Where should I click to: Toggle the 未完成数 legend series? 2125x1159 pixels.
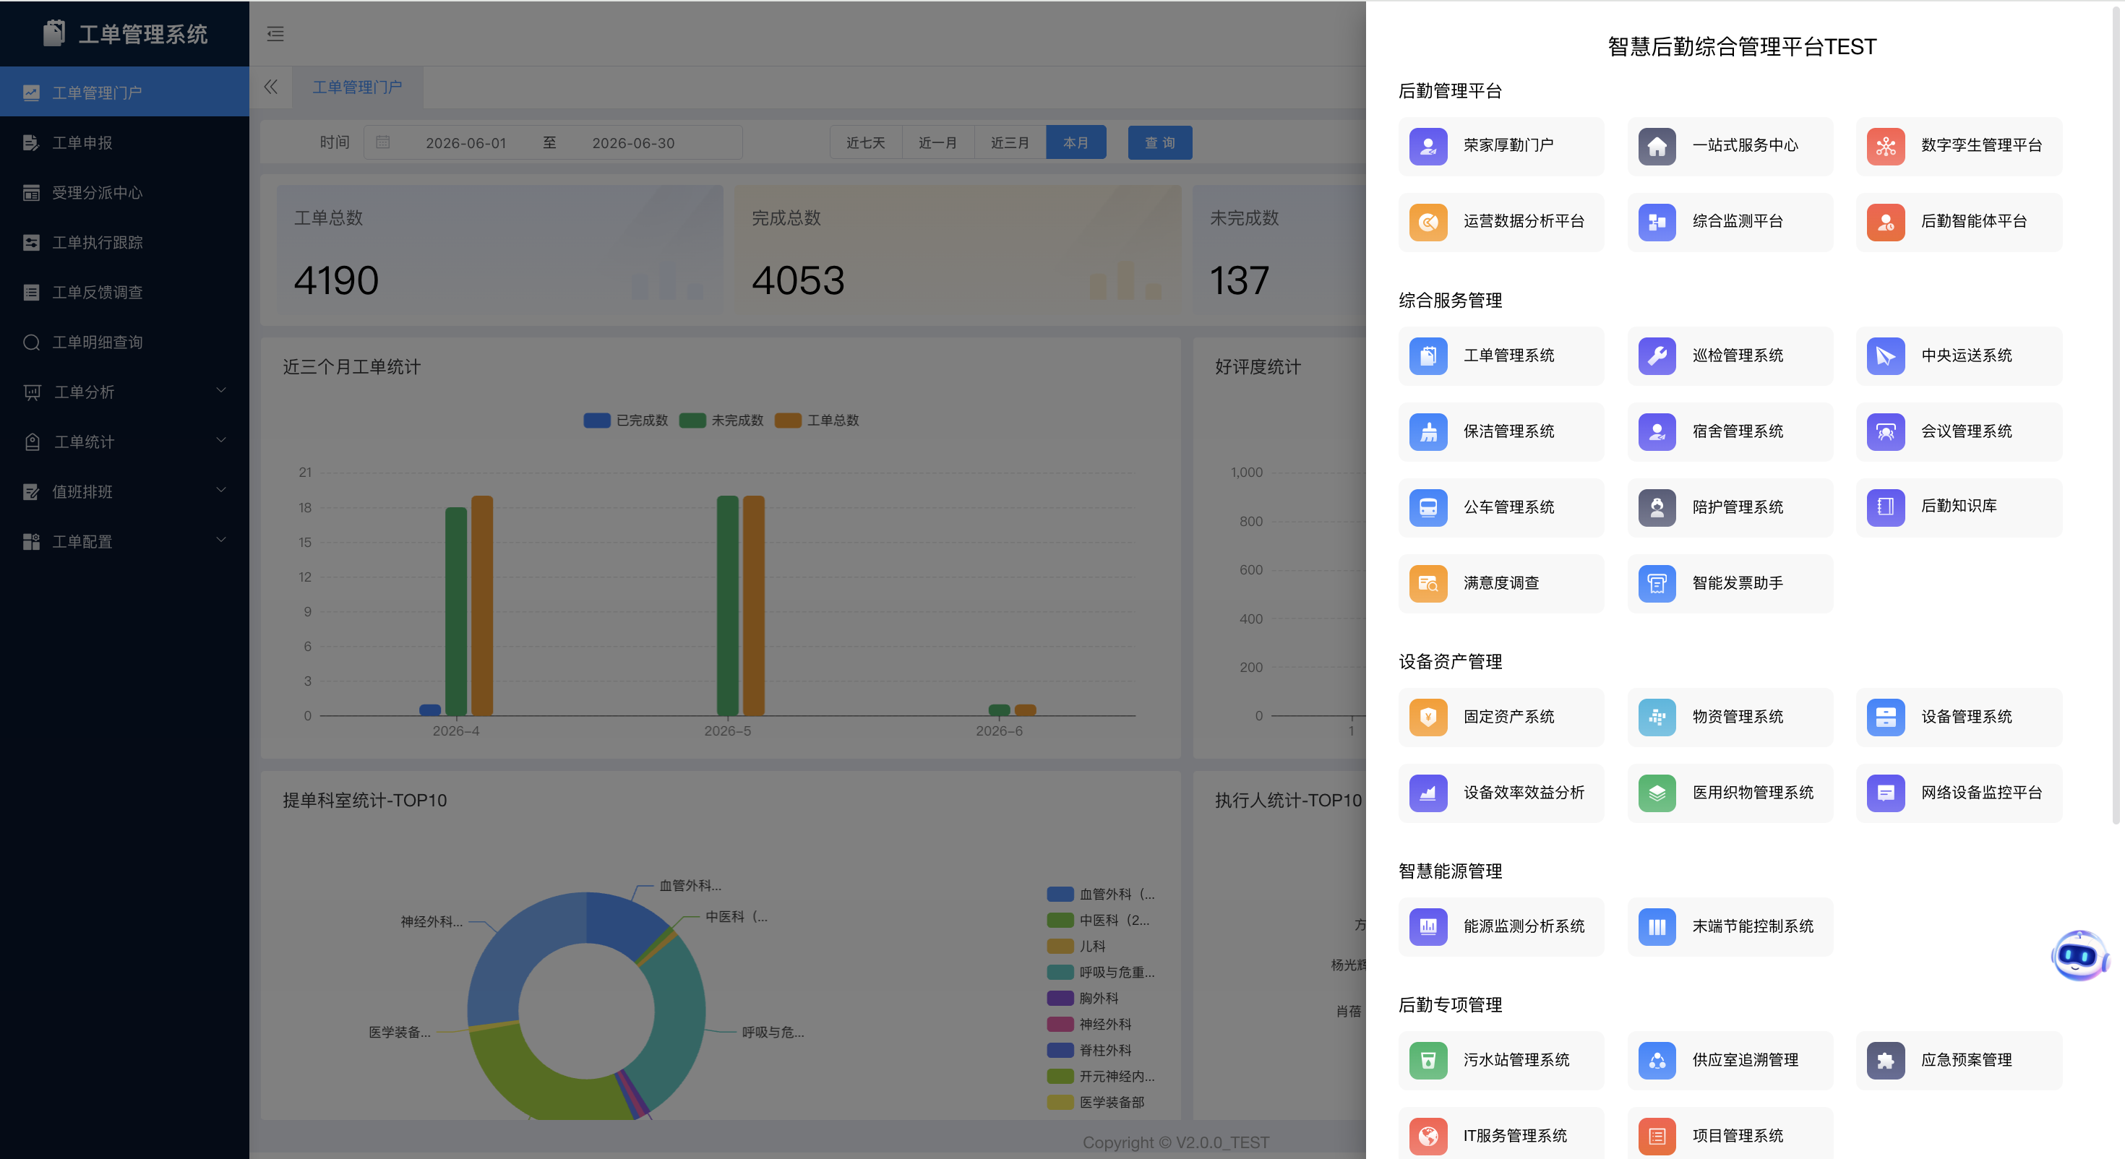[x=721, y=421]
